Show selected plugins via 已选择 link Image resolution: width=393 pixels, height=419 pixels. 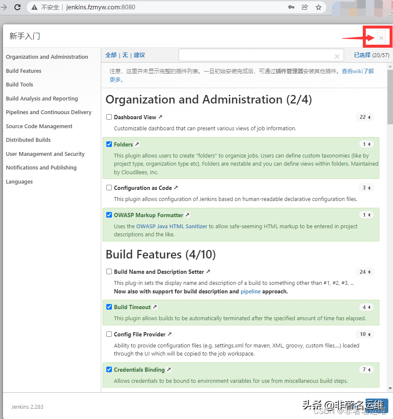pos(362,55)
